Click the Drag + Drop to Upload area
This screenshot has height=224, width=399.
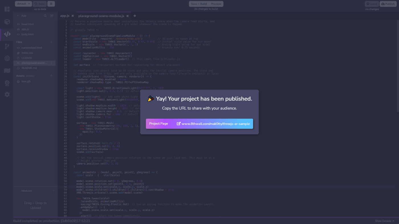click(35, 205)
